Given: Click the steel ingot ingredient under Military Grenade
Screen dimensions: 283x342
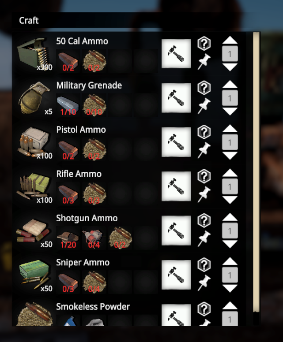Looking at the screenshot, I should pos(68,105).
